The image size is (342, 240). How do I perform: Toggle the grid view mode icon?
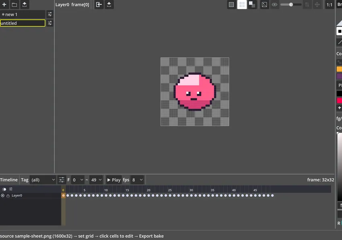coord(242,4)
